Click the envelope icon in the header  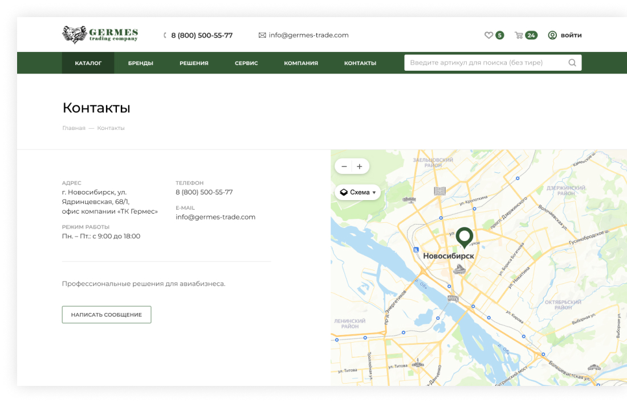click(262, 35)
